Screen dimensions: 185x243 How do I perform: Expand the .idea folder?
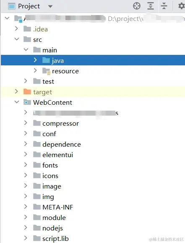pyautogui.click(x=16, y=28)
